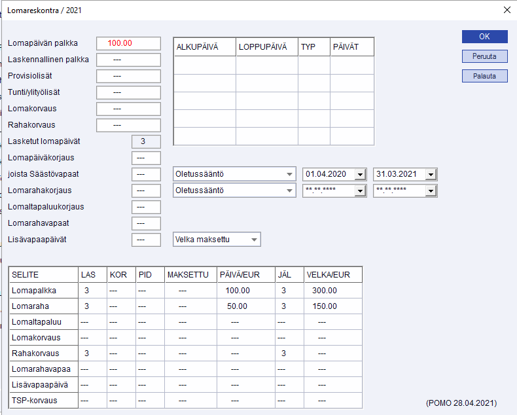
Task: Click the Lomaraha VELKA/EUR cell 150.00
Action: click(324, 306)
